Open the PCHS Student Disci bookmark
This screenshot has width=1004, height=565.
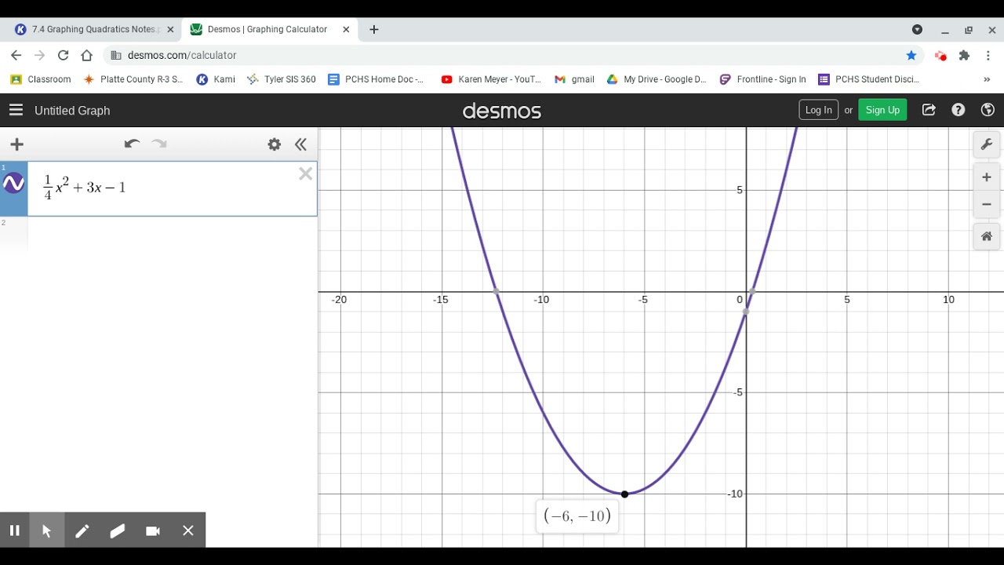(x=868, y=79)
